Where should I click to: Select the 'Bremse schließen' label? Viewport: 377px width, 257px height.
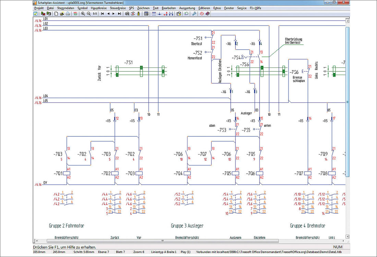tap(299, 79)
